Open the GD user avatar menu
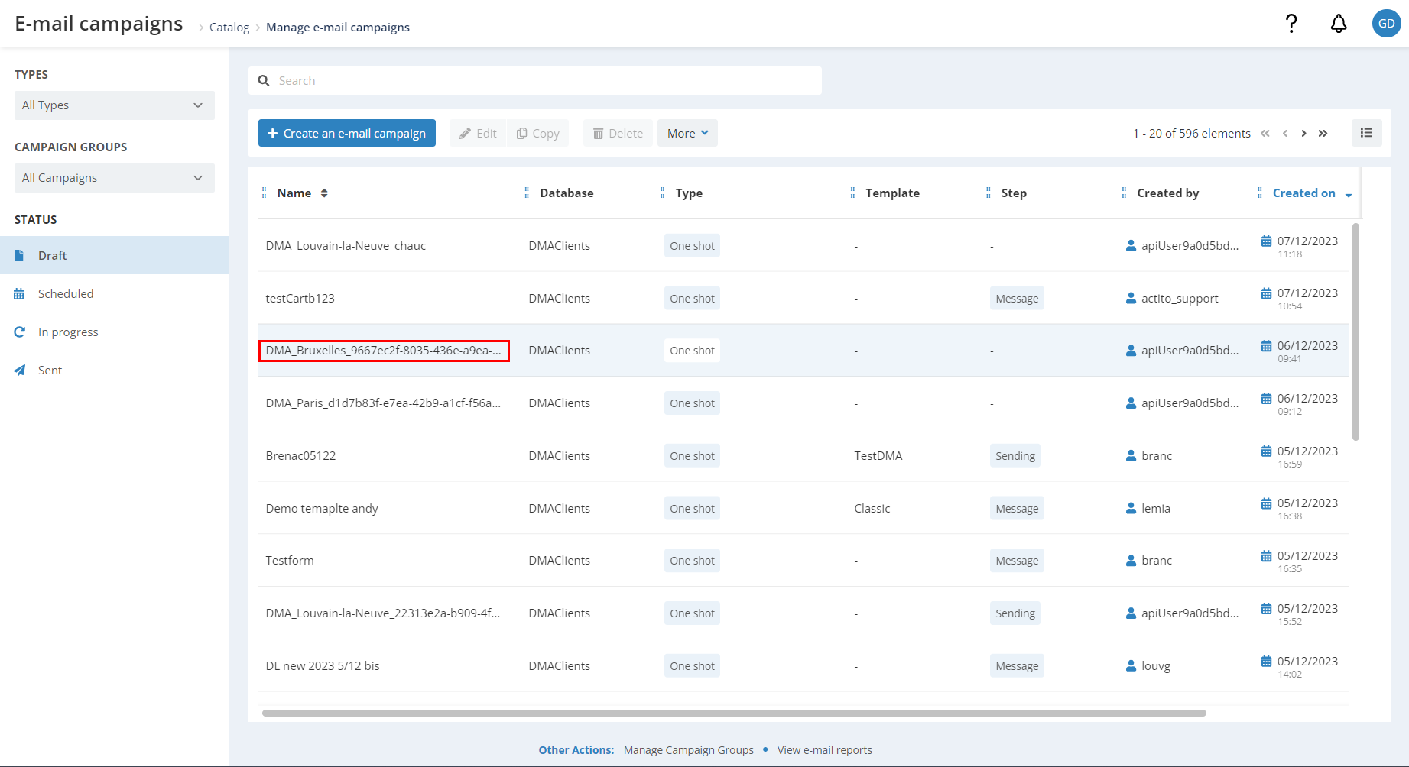Viewport: 1409px width, 767px height. [x=1387, y=24]
